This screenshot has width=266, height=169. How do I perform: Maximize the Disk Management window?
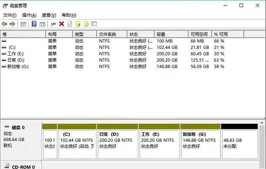tap(241, 5)
